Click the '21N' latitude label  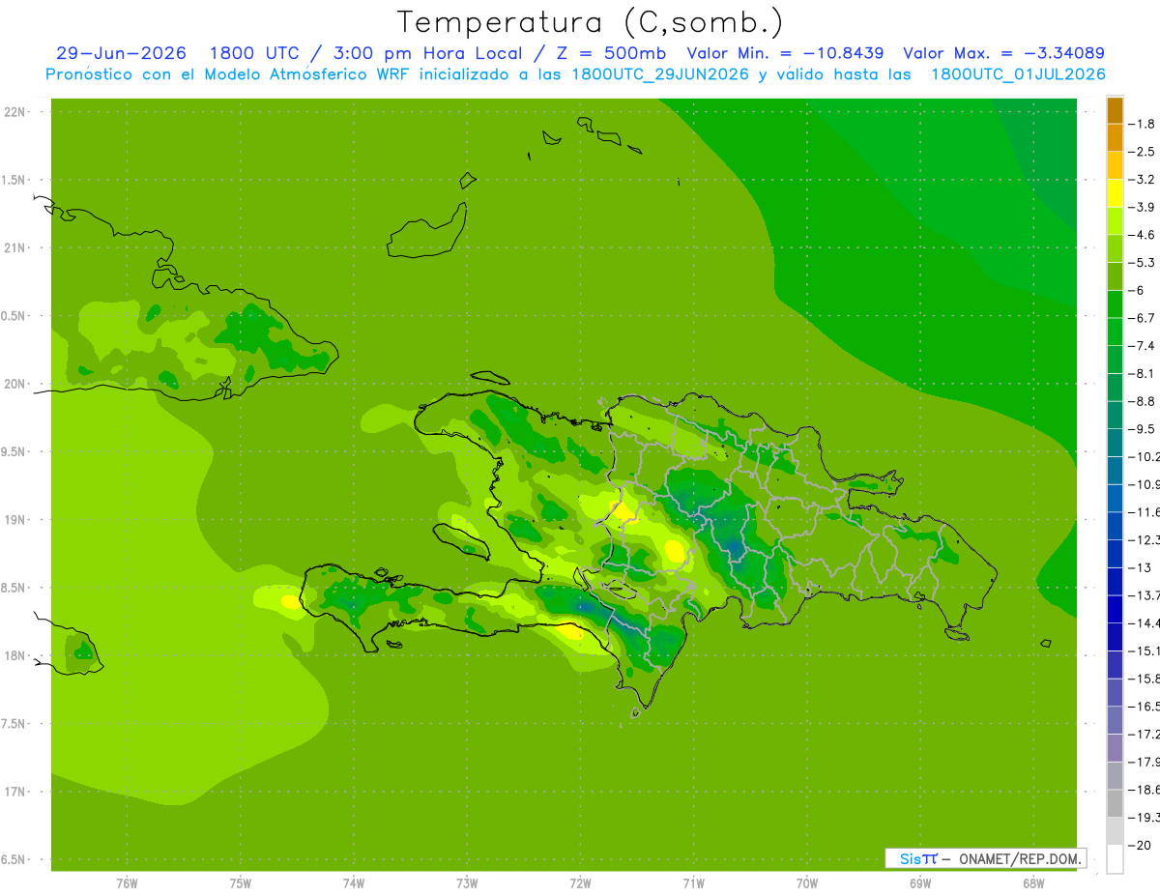pos(15,248)
